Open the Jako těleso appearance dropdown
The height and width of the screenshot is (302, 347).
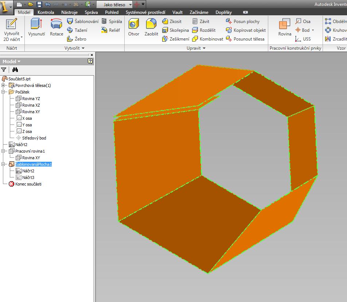(130, 4)
